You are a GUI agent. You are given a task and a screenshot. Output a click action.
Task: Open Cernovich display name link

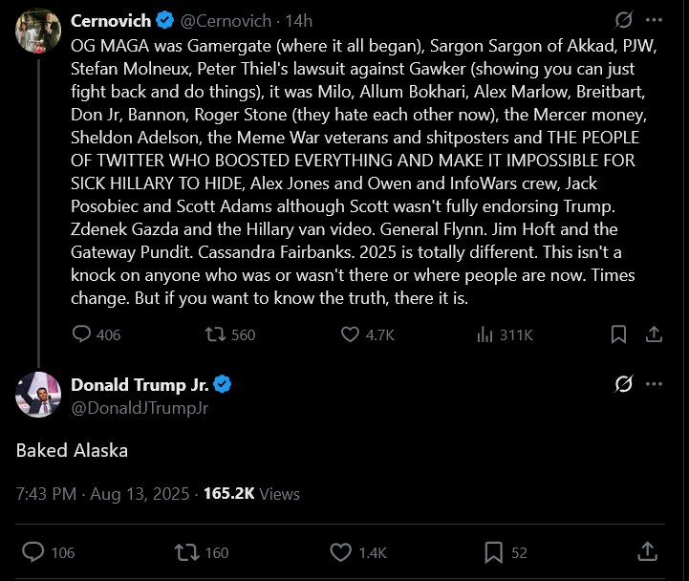pyautogui.click(x=109, y=20)
